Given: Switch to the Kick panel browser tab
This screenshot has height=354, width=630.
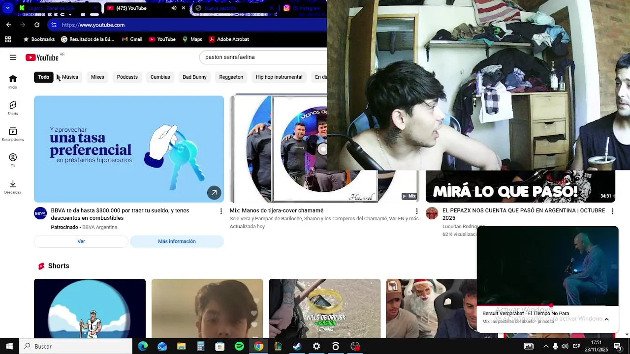Looking at the screenshot, I should click(x=51, y=8).
